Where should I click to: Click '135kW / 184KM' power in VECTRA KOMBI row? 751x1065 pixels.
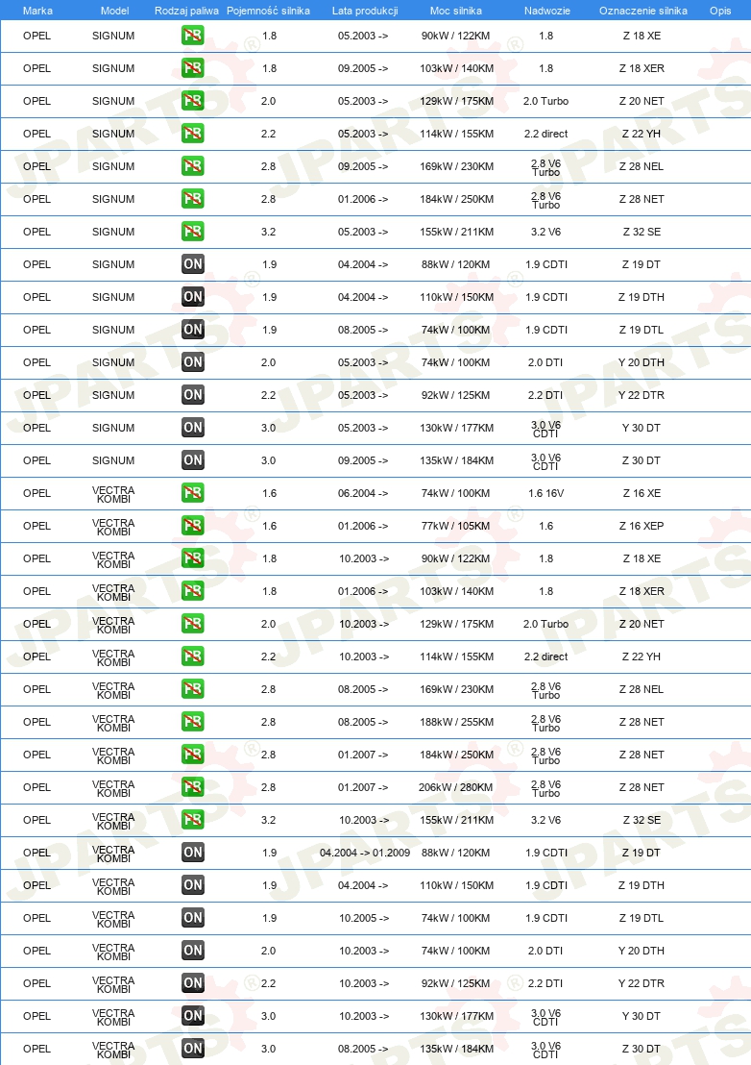point(456,1049)
